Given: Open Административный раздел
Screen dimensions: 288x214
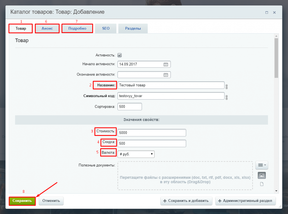Looking at the screenshot, I should pyautogui.click(x=245, y=201).
